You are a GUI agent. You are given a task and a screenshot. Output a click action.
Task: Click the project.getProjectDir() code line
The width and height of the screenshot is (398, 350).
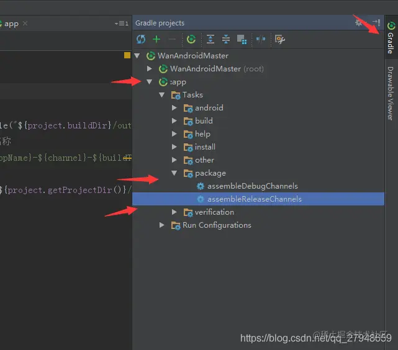coord(65,190)
